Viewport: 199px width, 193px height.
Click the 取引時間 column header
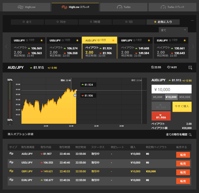(x=65, y=147)
